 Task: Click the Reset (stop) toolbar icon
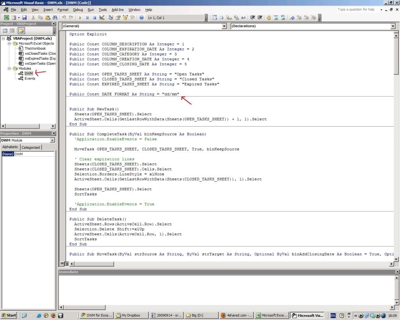pos(94,18)
